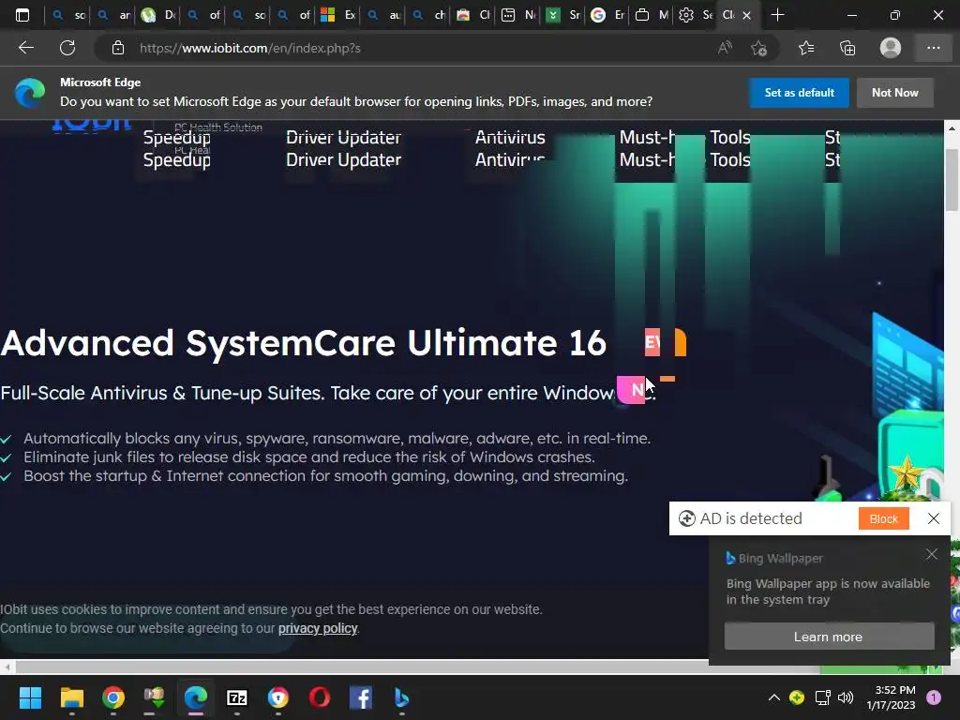Click the Bing Wallpaper logo icon

tap(730, 558)
